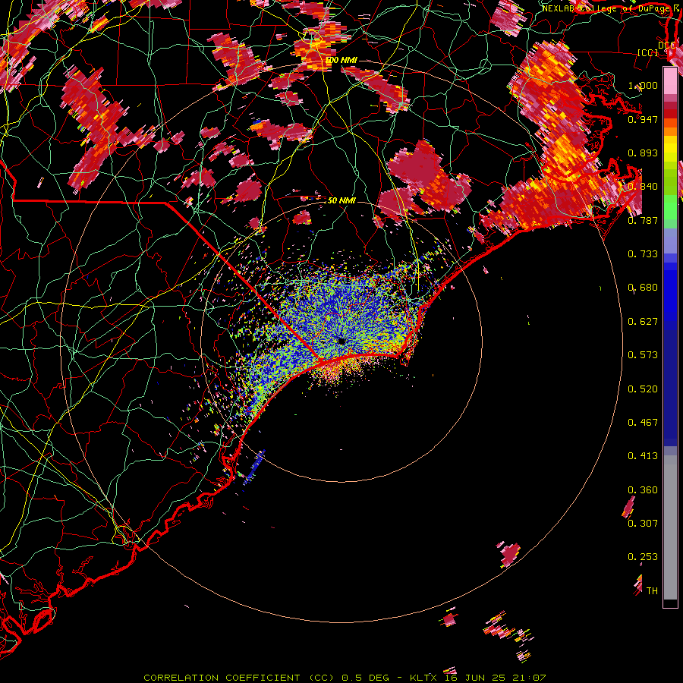Click the 1.000 value on the color scale
The image size is (683, 683).
click(643, 85)
